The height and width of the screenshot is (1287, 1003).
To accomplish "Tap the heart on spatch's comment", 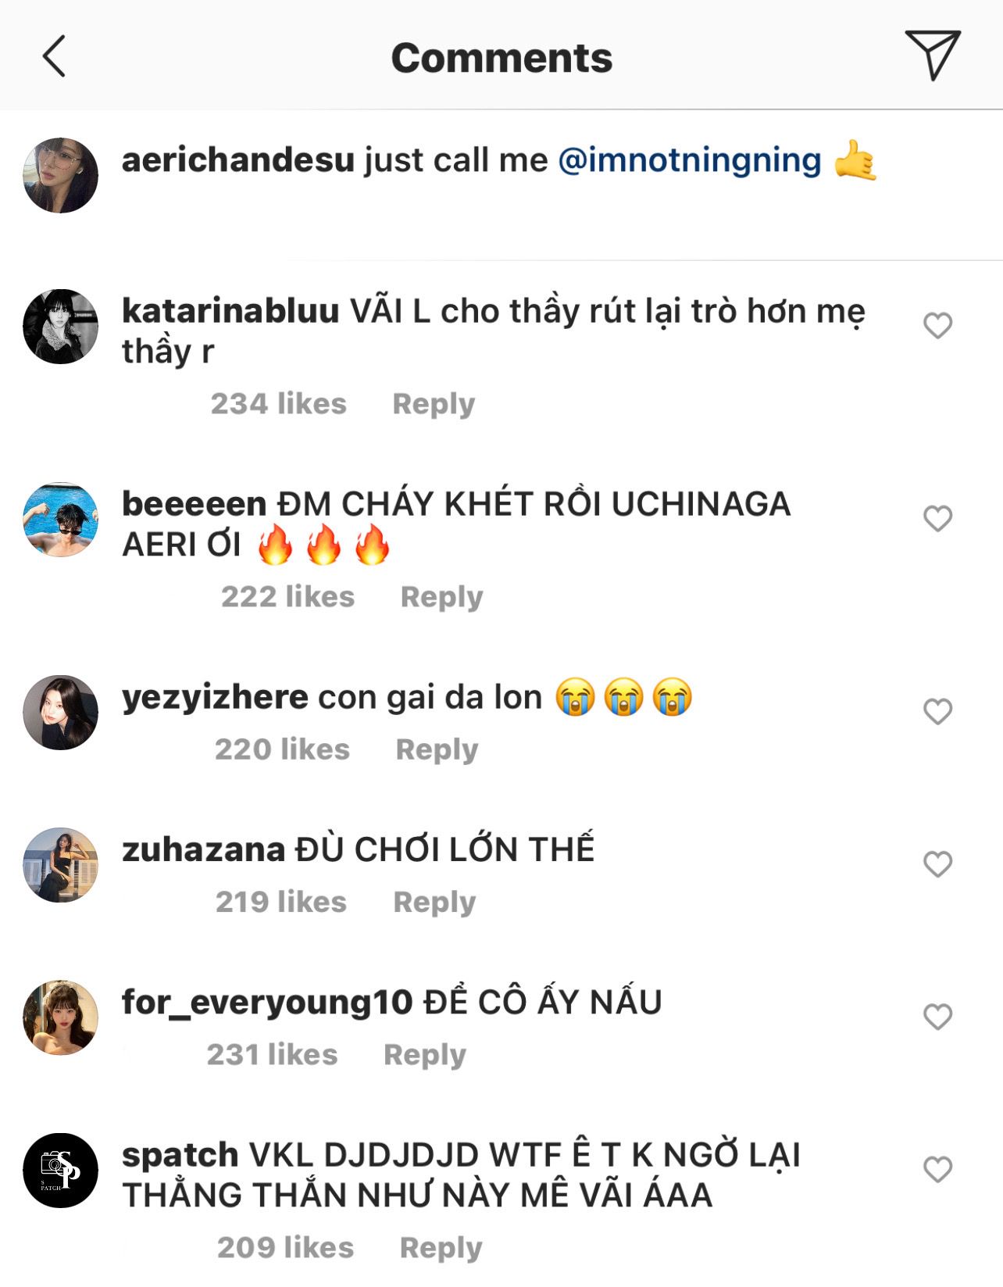I will (937, 1169).
